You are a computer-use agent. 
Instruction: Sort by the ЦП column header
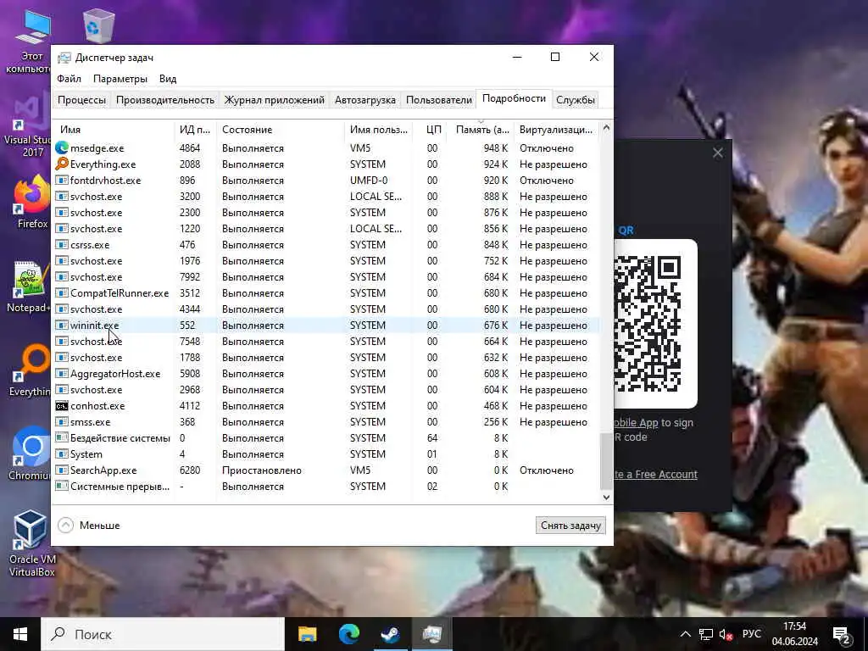430,130
